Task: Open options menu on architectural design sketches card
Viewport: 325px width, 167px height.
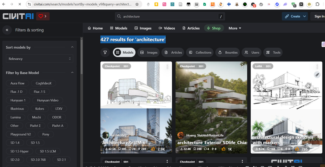Action: pyautogui.click(x=317, y=66)
